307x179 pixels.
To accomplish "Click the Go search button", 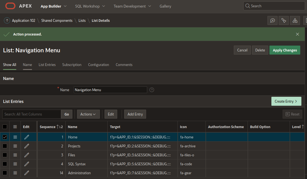I will tap(66, 114).
